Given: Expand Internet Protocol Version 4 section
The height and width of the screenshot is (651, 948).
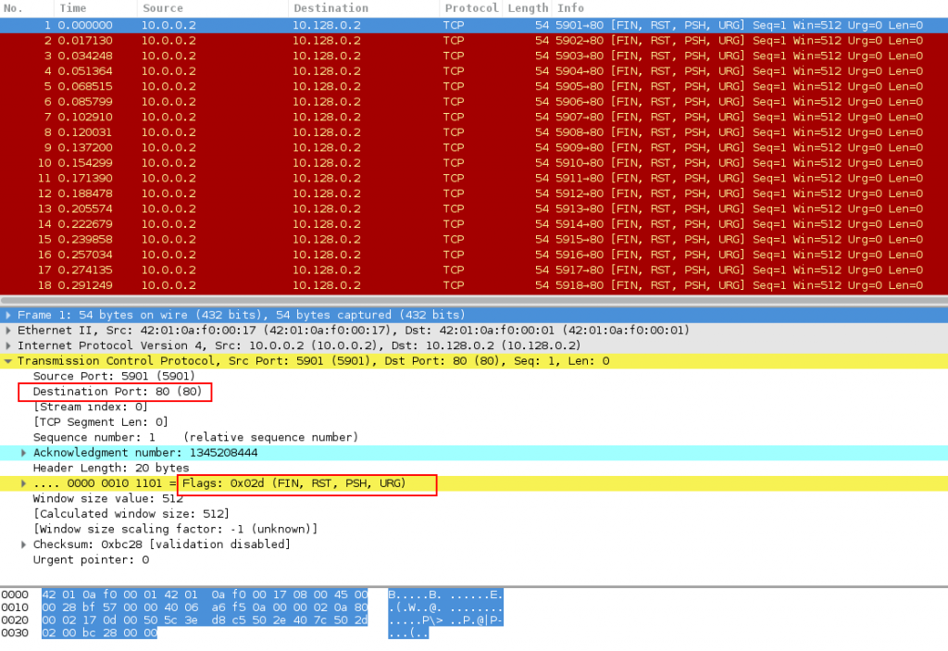Looking at the screenshot, I should click(x=8, y=345).
